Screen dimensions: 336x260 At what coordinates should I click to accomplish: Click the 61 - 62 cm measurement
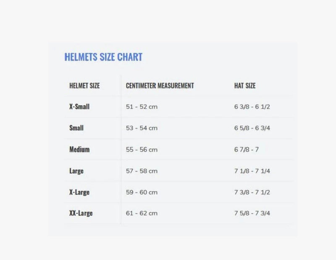tap(142, 213)
